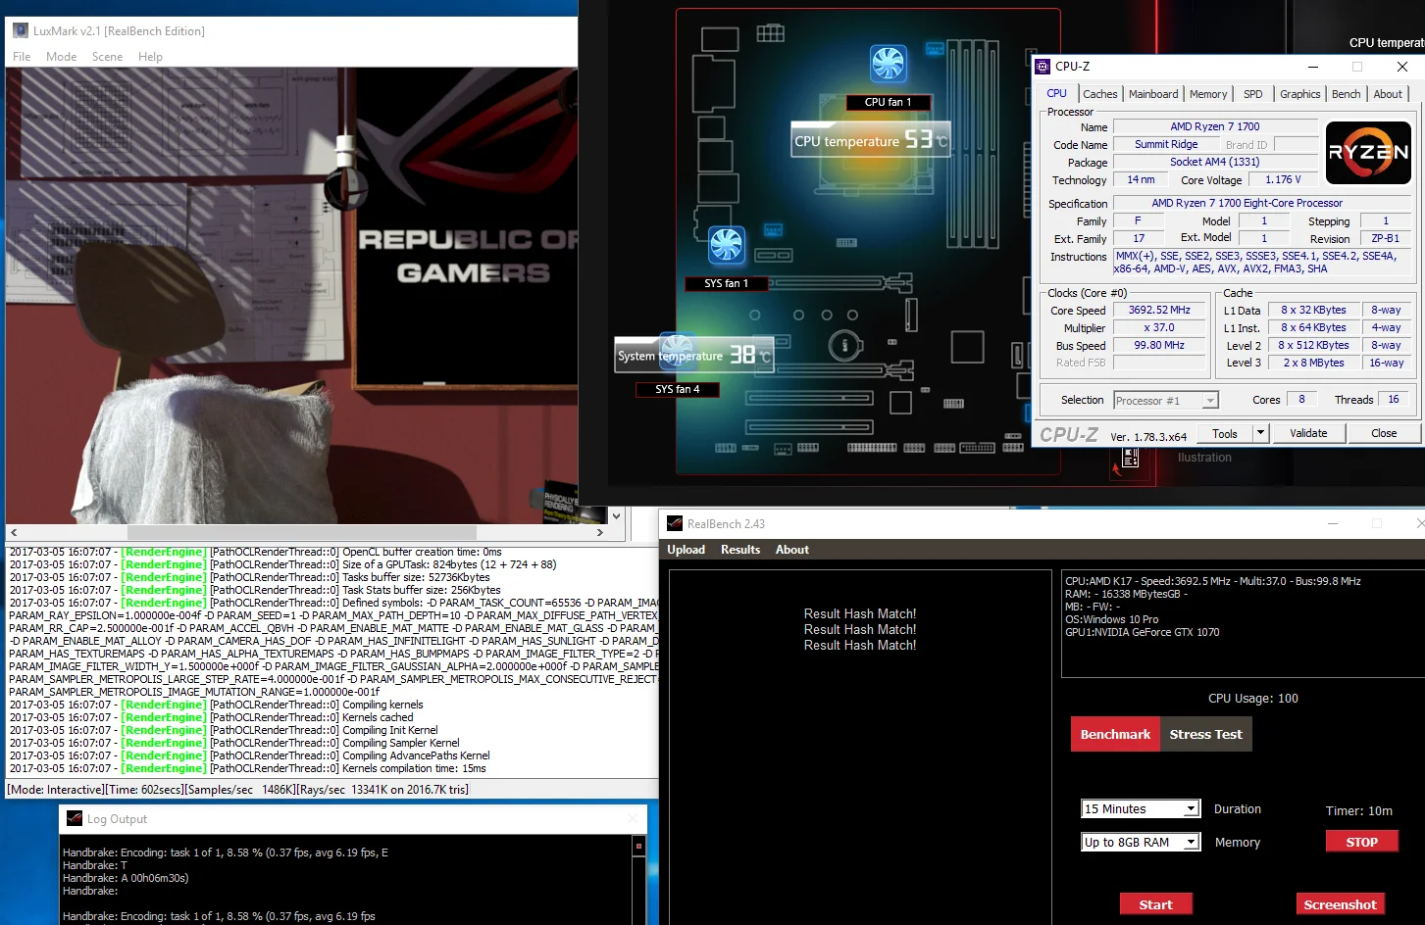
Task: Open About in the RealBench menu
Action: point(792,550)
